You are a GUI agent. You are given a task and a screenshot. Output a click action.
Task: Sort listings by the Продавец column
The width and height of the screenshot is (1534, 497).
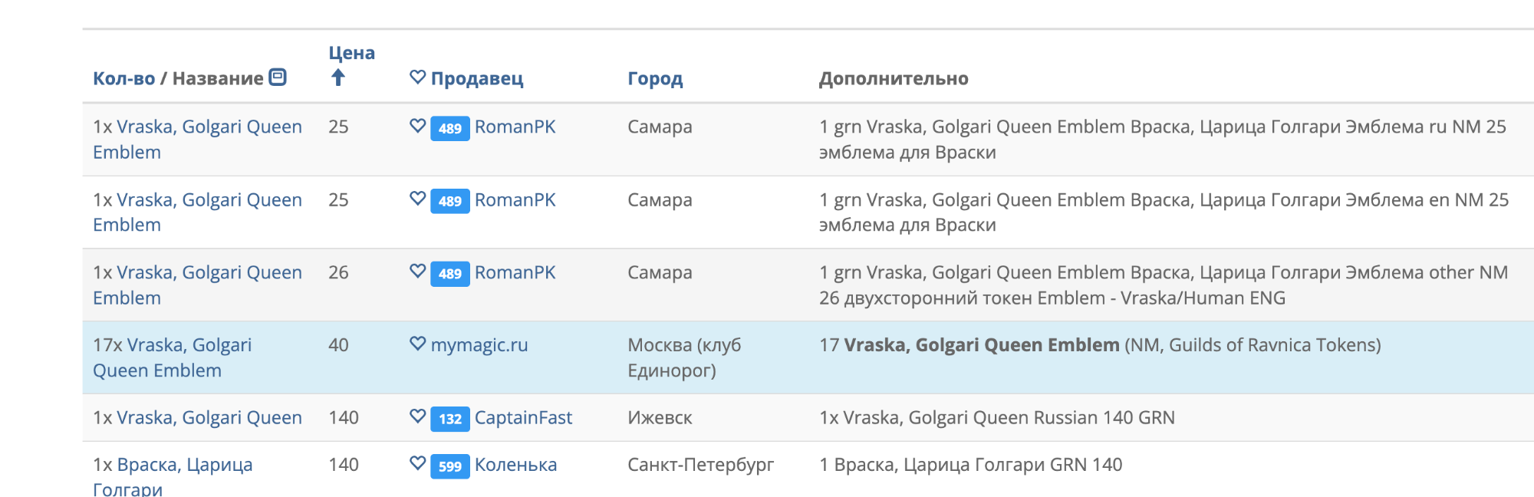coord(477,78)
